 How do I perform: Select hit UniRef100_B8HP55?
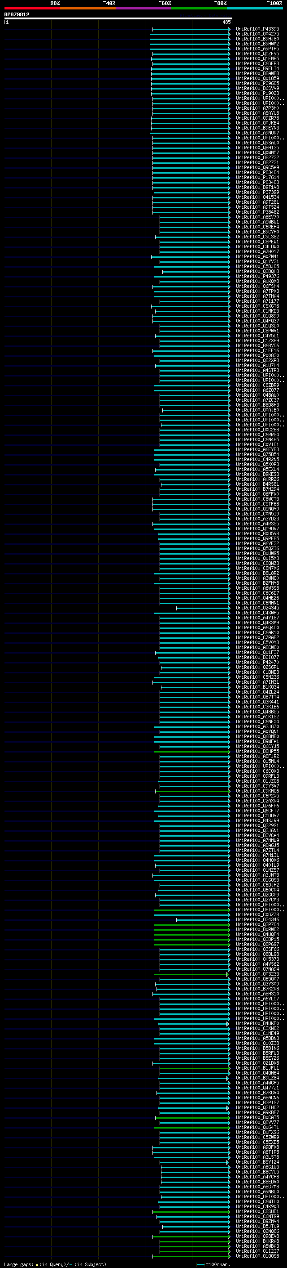point(257,752)
